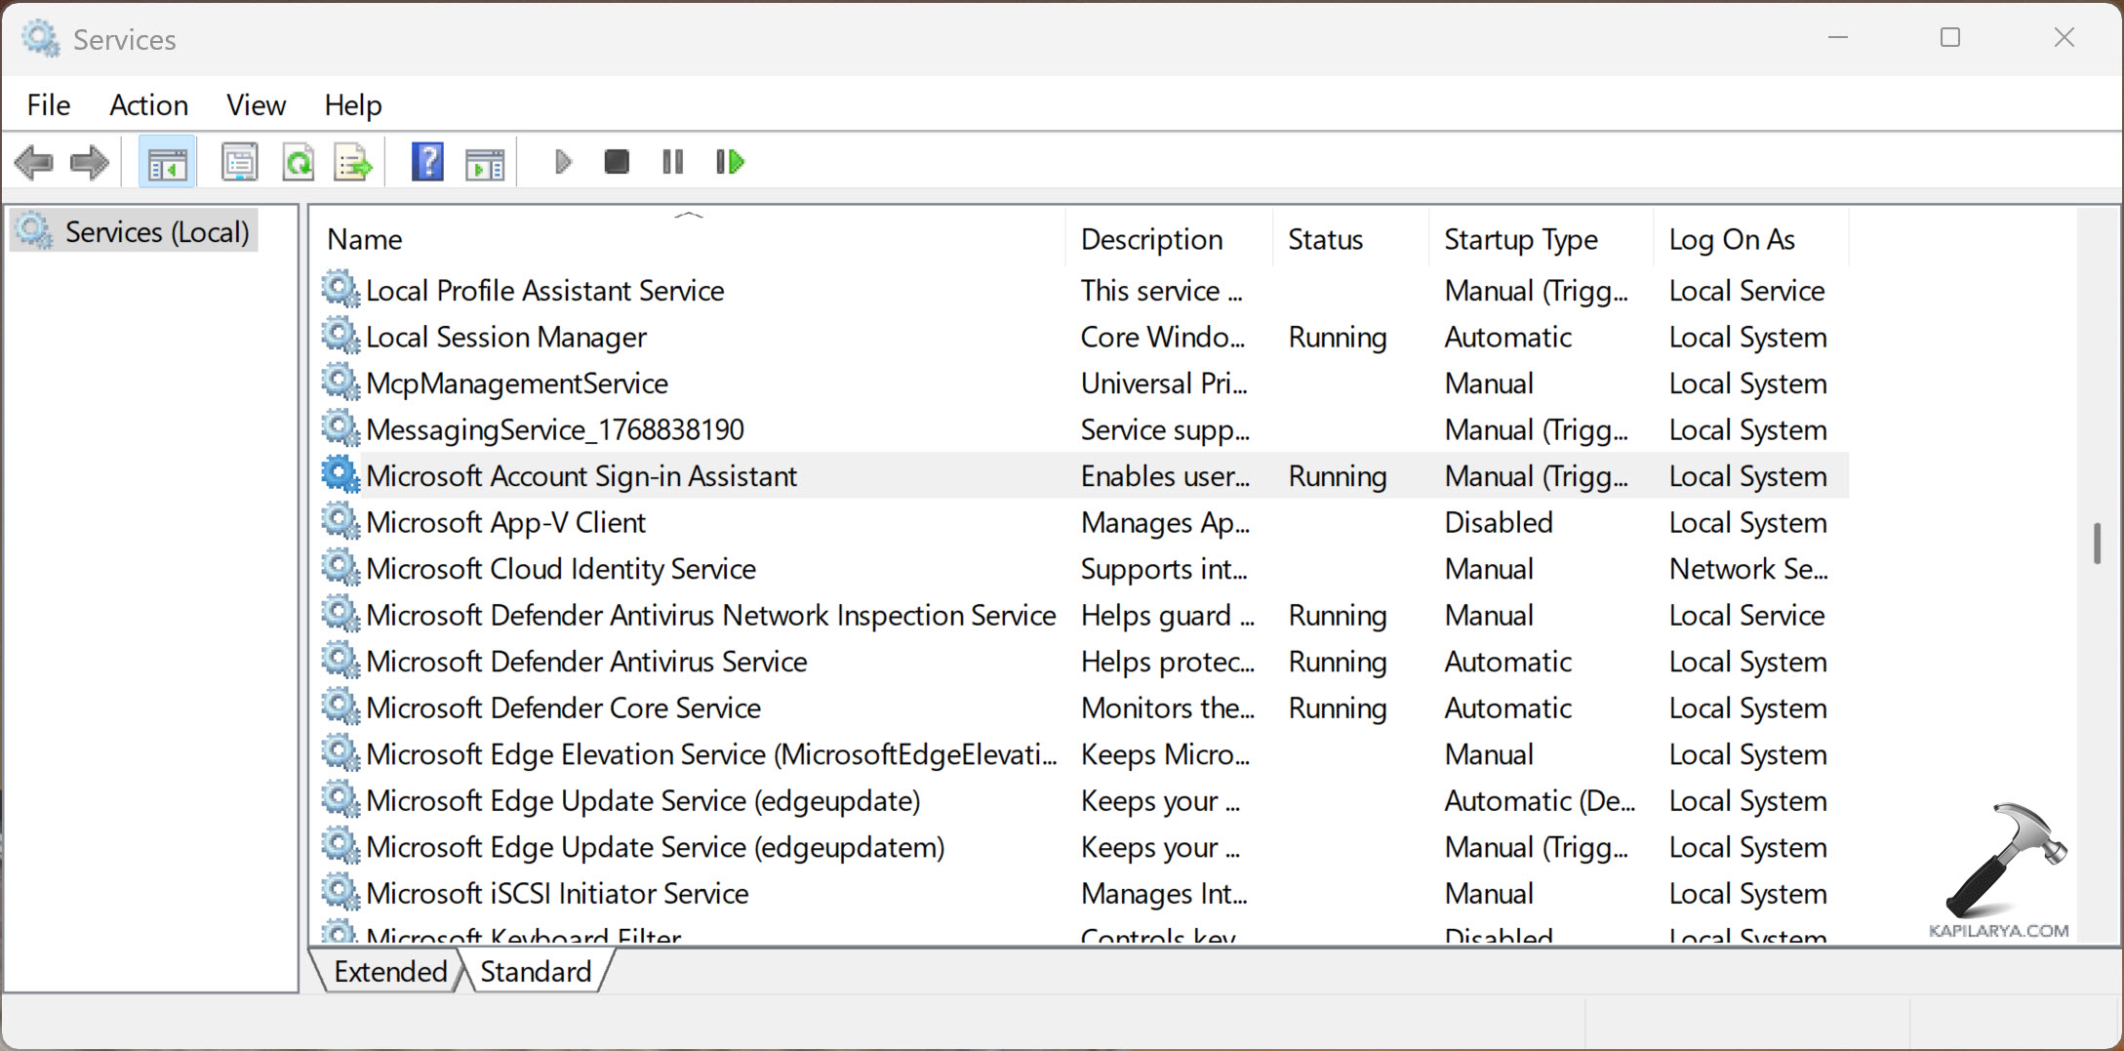
Task: Sort services by the Startup Type column
Action: 1520,238
